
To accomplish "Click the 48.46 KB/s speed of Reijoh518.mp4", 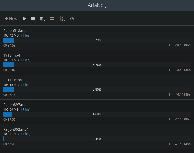I will 183,45.
